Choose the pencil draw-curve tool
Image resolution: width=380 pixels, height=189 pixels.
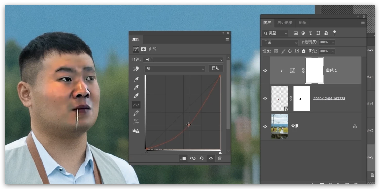(136, 113)
